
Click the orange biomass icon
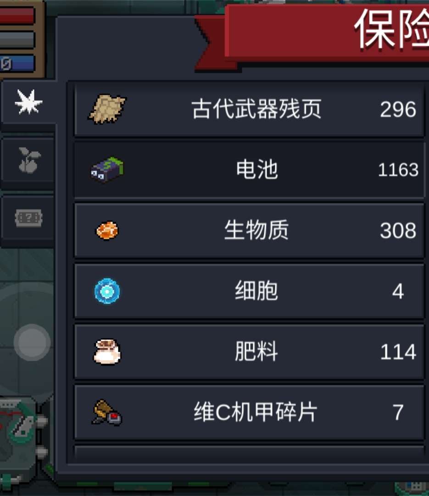point(107,230)
